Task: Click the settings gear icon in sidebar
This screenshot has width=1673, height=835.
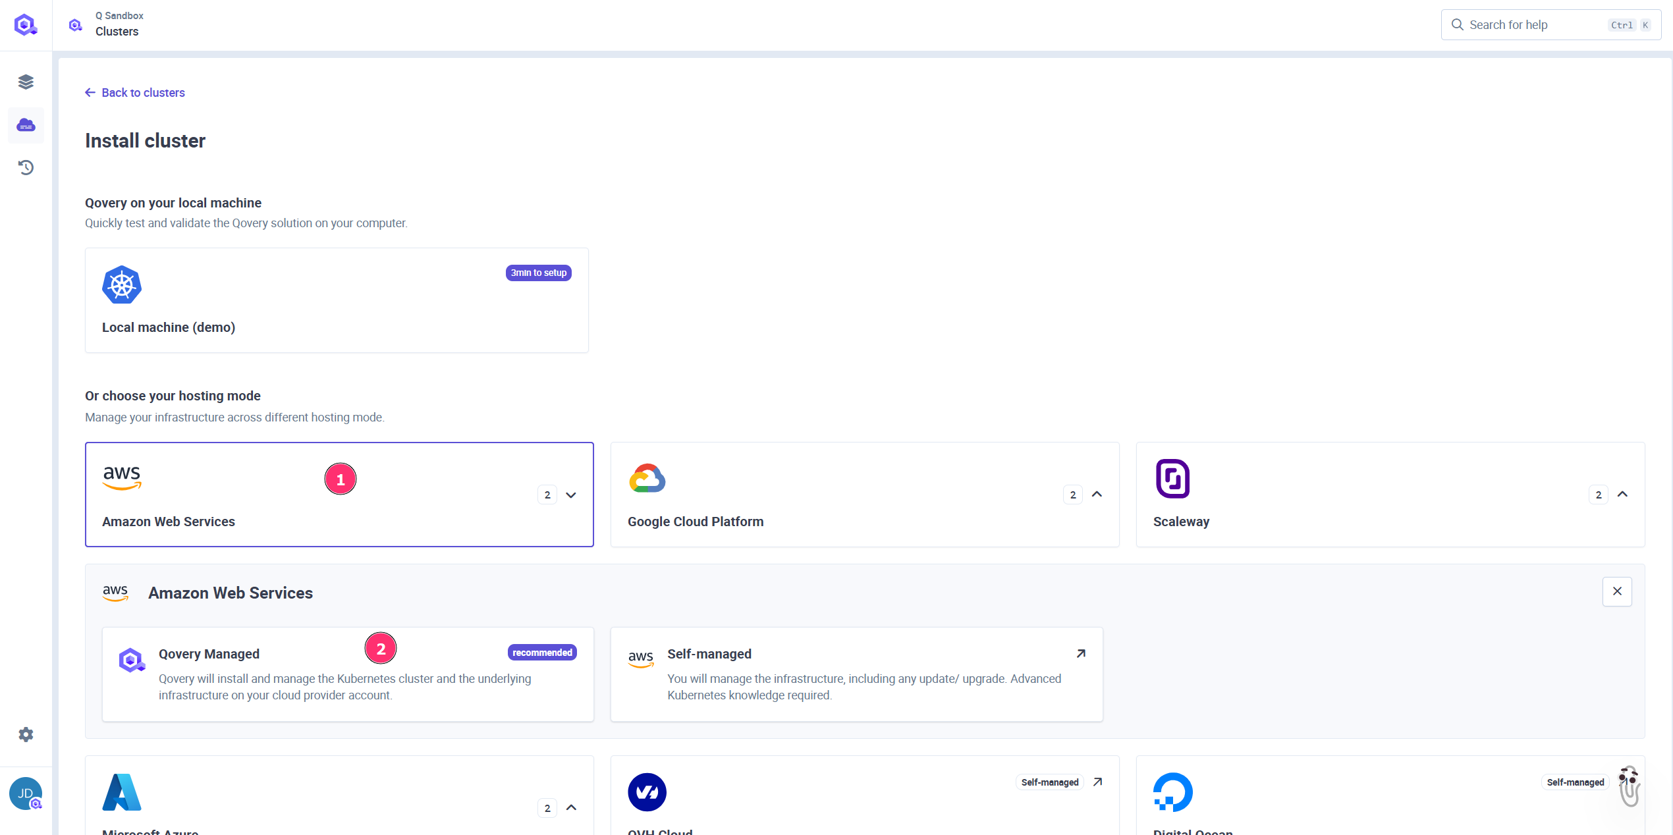Action: tap(26, 736)
